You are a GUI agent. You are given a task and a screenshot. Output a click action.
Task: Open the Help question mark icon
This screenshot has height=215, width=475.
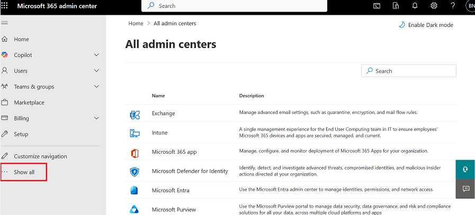pyautogui.click(x=453, y=6)
